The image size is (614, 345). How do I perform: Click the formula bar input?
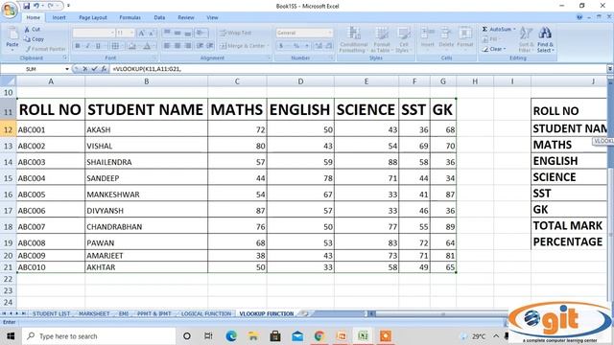358,69
